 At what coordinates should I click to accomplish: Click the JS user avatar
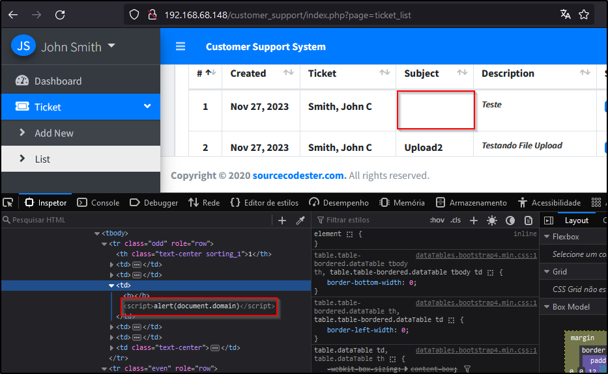coord(23,46)
